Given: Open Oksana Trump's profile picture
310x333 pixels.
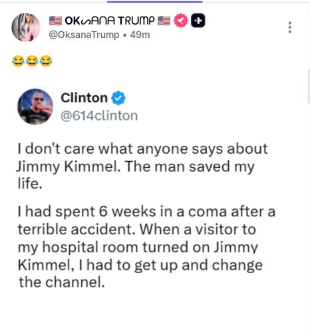Looking at the screenshot, I should (x=26, y=27).
